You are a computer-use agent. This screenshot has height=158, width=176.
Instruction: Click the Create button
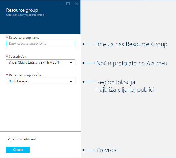pyautogui.click(x=18, y=149)
